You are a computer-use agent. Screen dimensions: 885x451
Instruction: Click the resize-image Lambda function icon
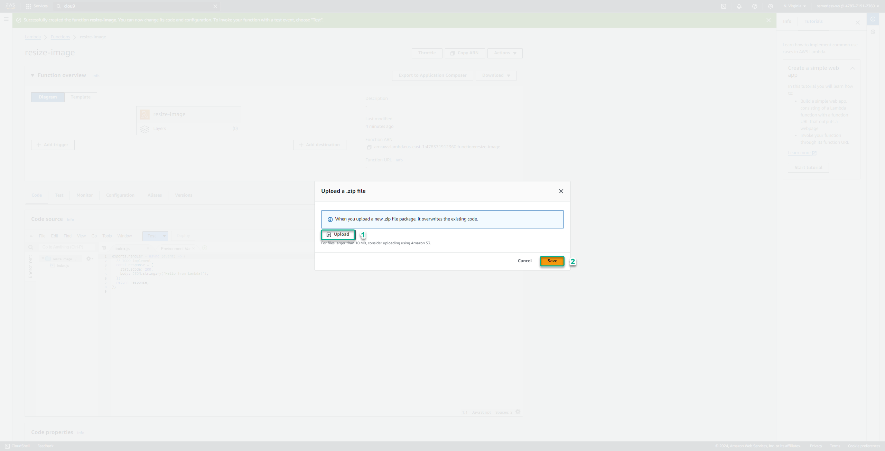point(145,114)
